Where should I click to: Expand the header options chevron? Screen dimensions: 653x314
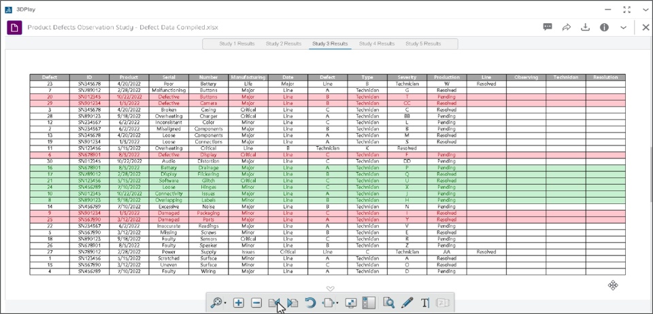click(624, 27)
